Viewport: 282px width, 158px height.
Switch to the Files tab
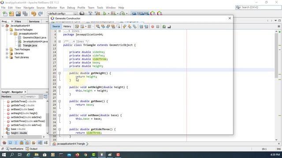[x=18, y=22]
